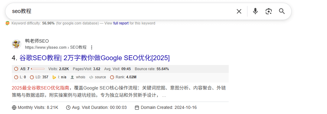Viewport: 327px width, 114px height.
Task: Click the Domain Created: 2024-10-16 text
Action: click(169, 108)
